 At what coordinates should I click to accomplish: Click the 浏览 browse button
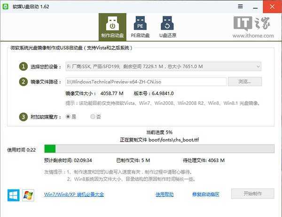pos(245,82)
